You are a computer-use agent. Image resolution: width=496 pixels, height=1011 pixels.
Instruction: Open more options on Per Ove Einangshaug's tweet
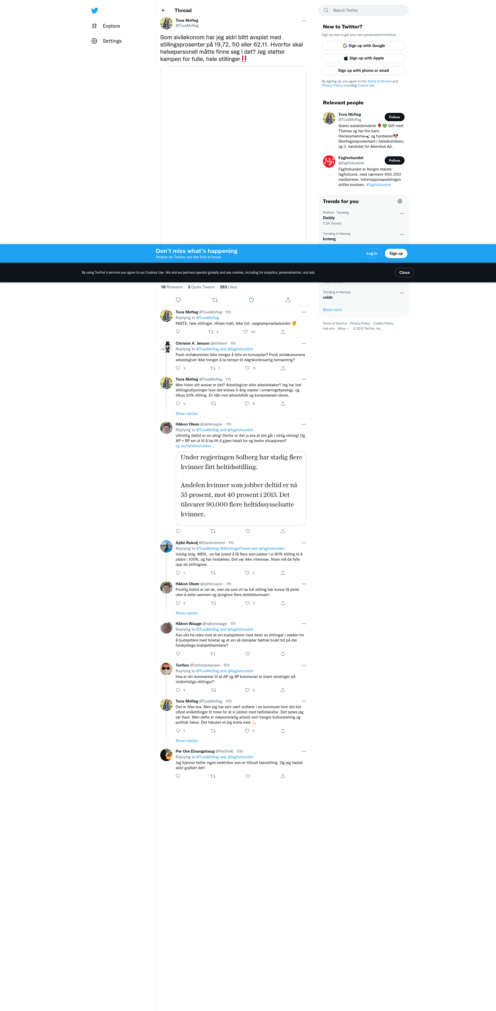pos(304,752)
